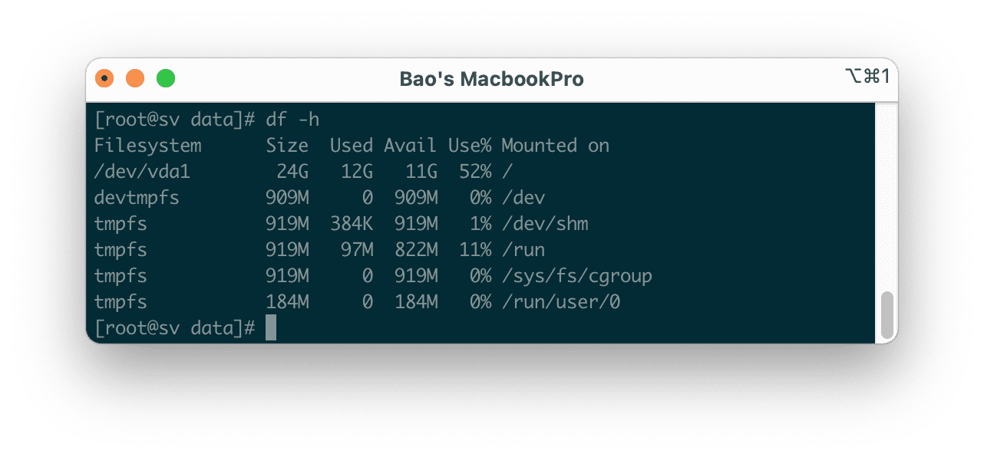Click the red close window button
984x457 pixels.
[104, 78]
